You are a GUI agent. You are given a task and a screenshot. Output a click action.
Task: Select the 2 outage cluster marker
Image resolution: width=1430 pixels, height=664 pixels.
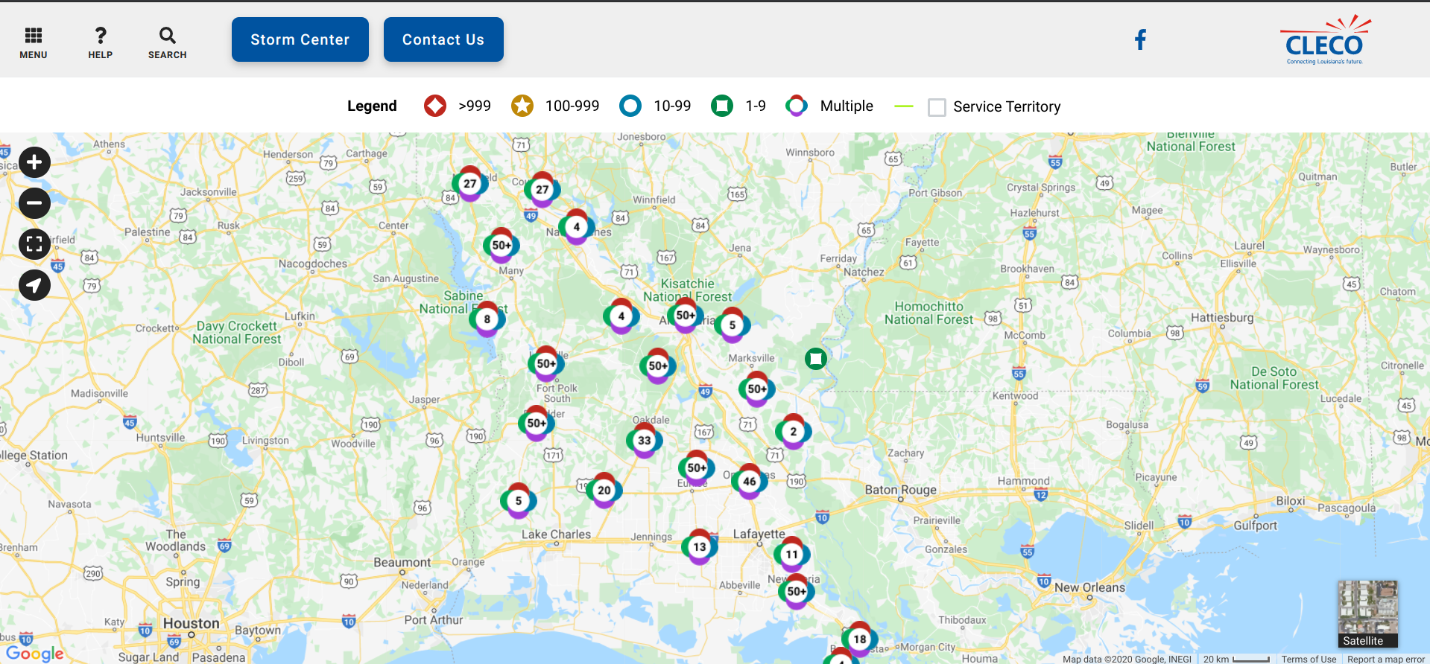794,432
